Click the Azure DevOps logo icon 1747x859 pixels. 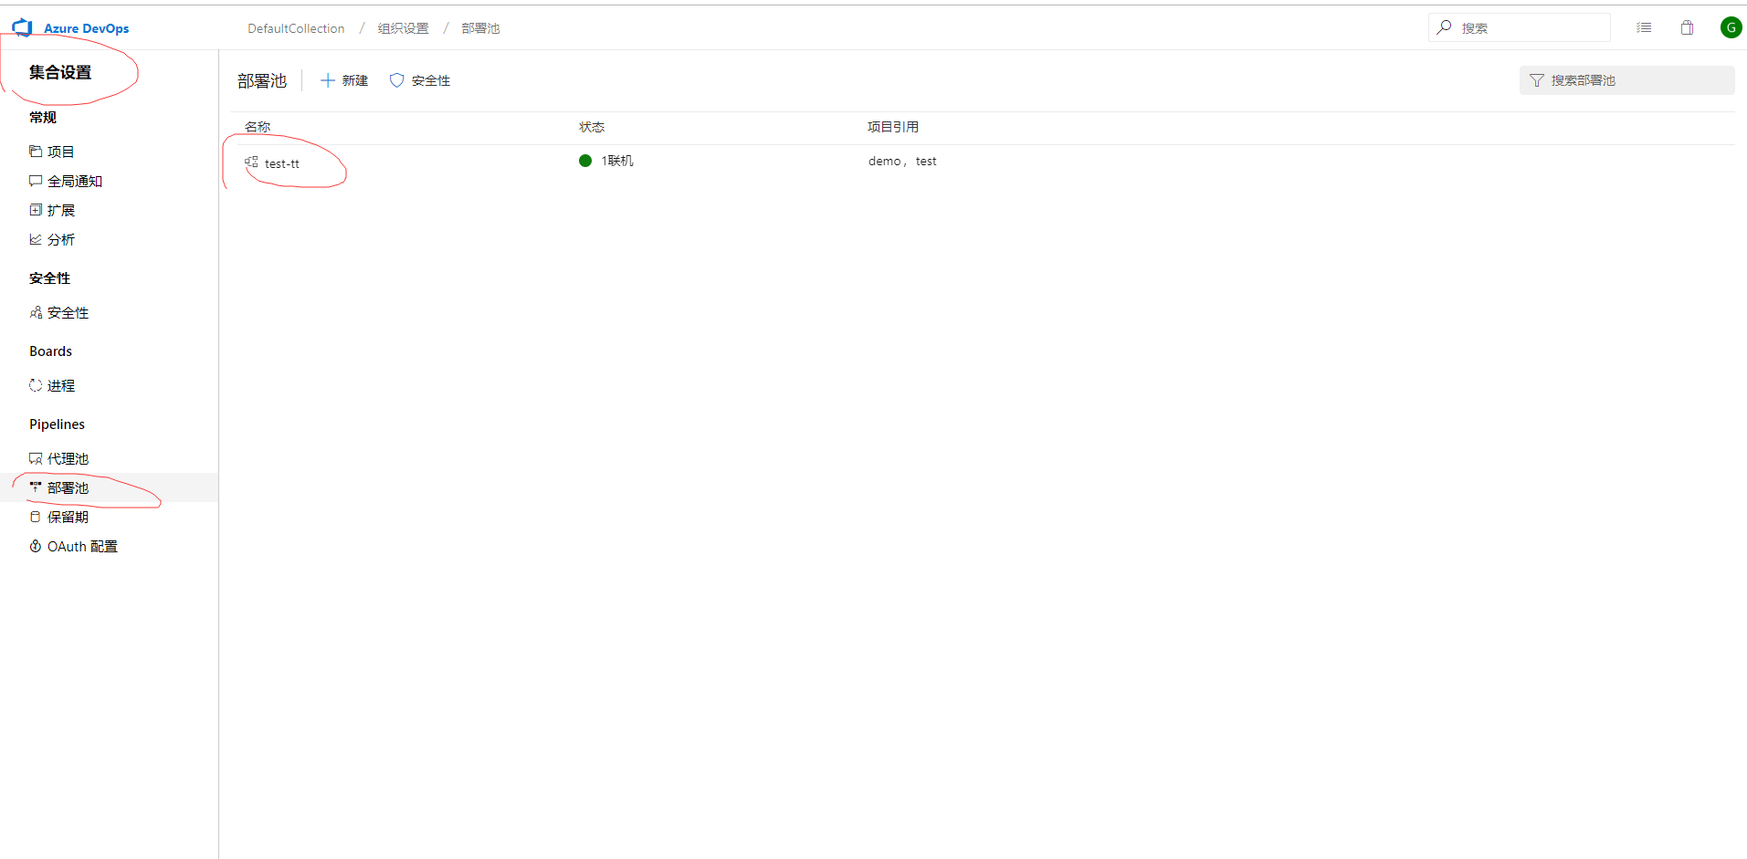click(23, 28)
